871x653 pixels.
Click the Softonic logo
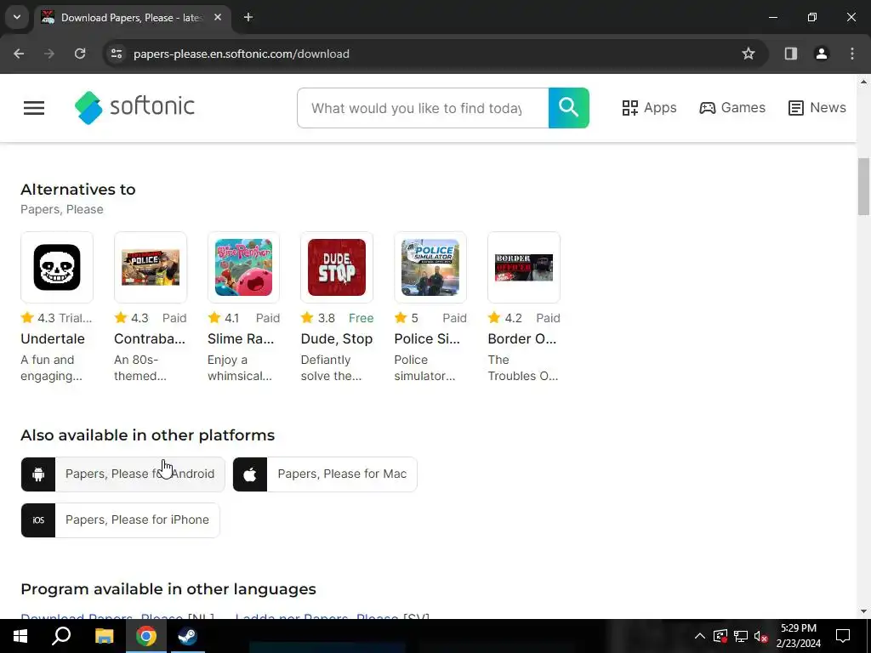(x=134, y=107)
